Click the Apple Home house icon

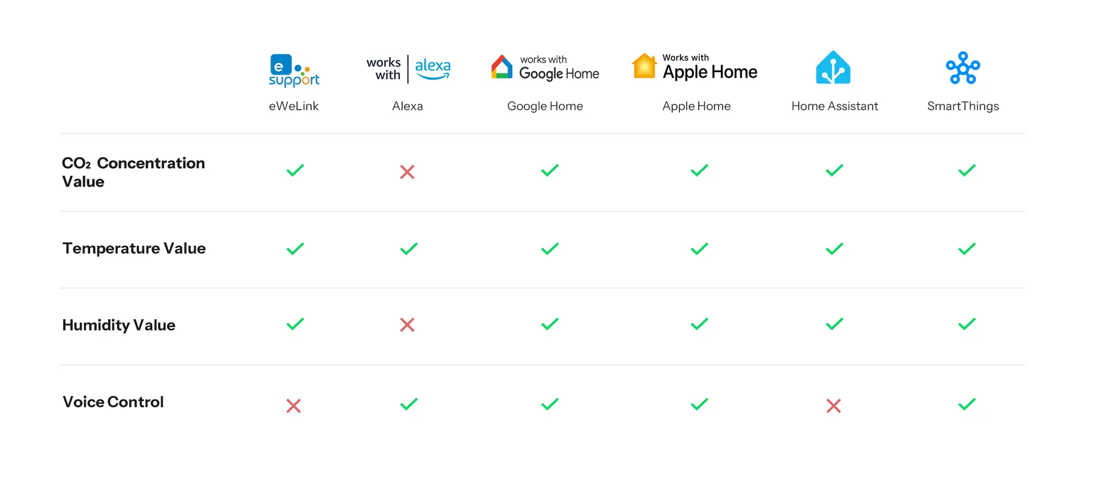[x=644, y=66]
